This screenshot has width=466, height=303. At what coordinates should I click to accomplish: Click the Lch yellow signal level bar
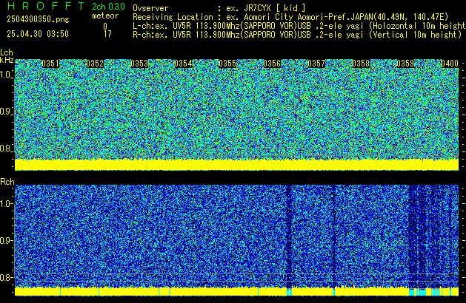click(236, 165)
